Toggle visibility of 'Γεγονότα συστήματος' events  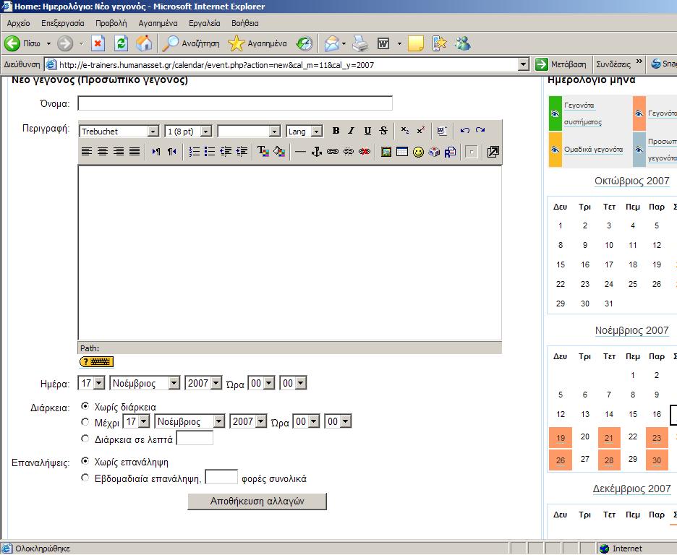click(555, 114)
